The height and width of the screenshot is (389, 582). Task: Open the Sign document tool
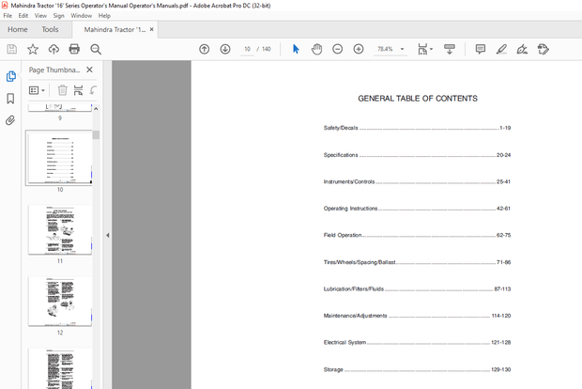(522, 49)
